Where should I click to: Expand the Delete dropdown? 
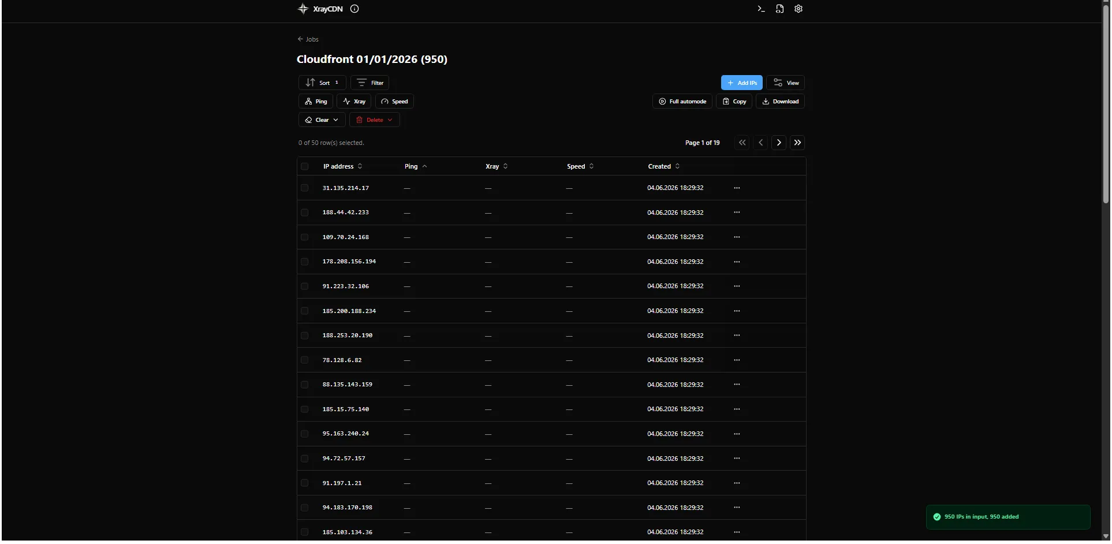pyautogui.click(x=374, y=120)
